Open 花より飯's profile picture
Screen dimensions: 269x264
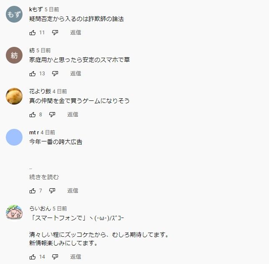click(14, 96)
